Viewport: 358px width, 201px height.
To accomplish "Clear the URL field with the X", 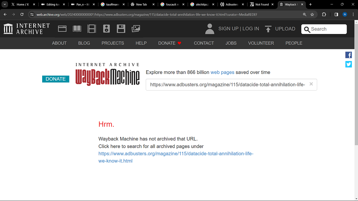I will coord(311,84).
